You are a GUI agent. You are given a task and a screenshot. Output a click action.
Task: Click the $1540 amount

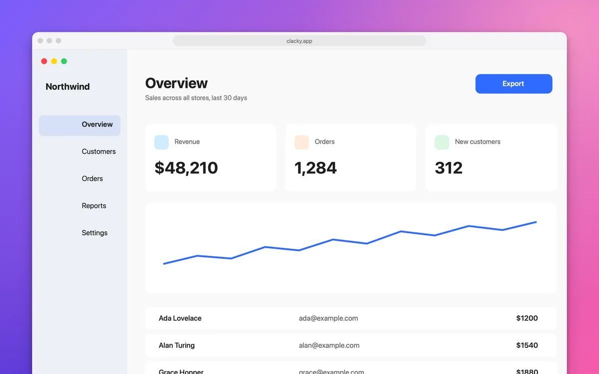point(527,345)
